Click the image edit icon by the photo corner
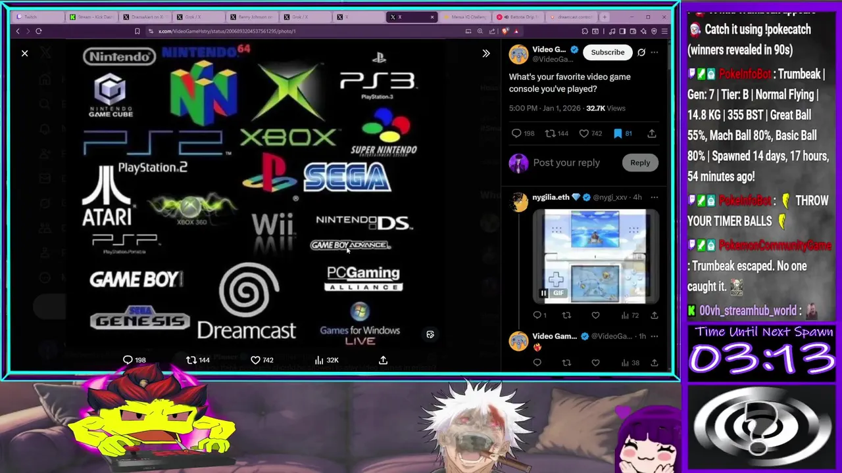 (430, 334)
